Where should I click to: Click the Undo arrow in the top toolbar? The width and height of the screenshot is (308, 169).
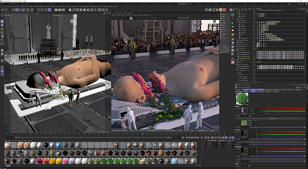(3, 10)
